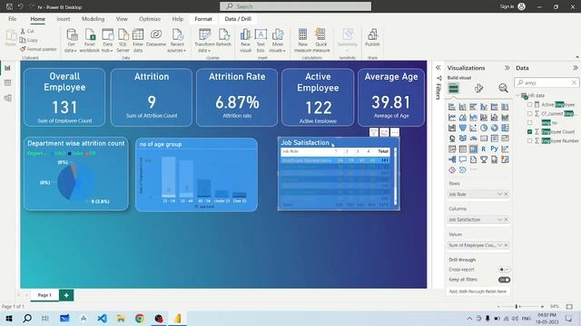The image size is (581, 326).
Task: Choose the Pie chart visual icon
Action: pyautogui.click(x=484, y=128)
